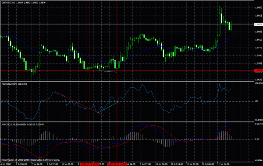The image size is (263, 166).
Task: Select the 1.9635 price axis label
Action: [259, 80]
